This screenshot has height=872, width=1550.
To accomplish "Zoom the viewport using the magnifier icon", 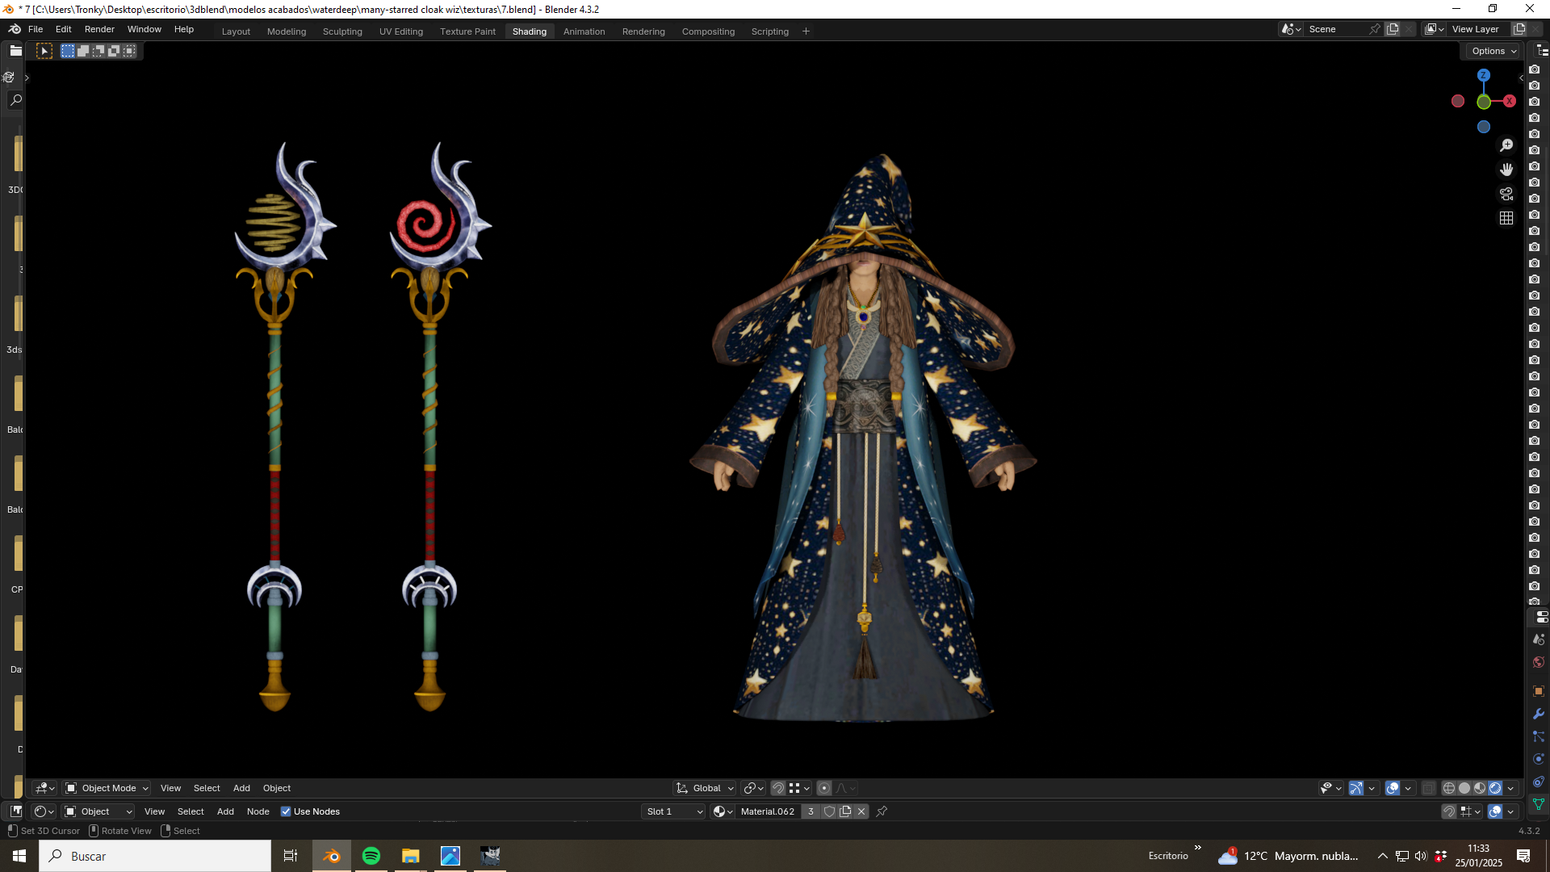I will click(1506, 145).
